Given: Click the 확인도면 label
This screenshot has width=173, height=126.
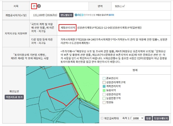Looking at the screenshot, I should click(x=14, y=91).
